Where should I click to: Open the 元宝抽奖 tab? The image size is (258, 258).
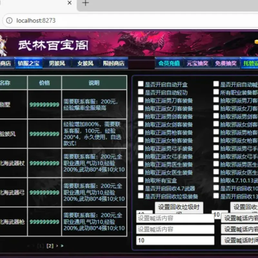[197, 63]
